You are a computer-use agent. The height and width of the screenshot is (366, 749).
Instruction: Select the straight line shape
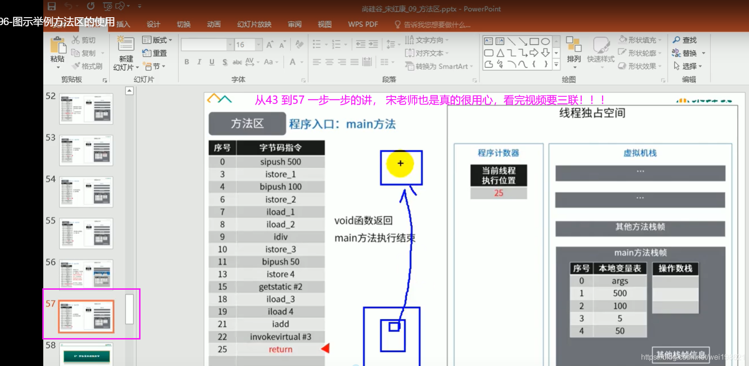[512, 41]
